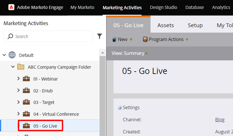Click the Program Actions box icon
Image resolution: width=233 pixels, height=136 pixels.
pyautogui.click(x=145, y=40)
